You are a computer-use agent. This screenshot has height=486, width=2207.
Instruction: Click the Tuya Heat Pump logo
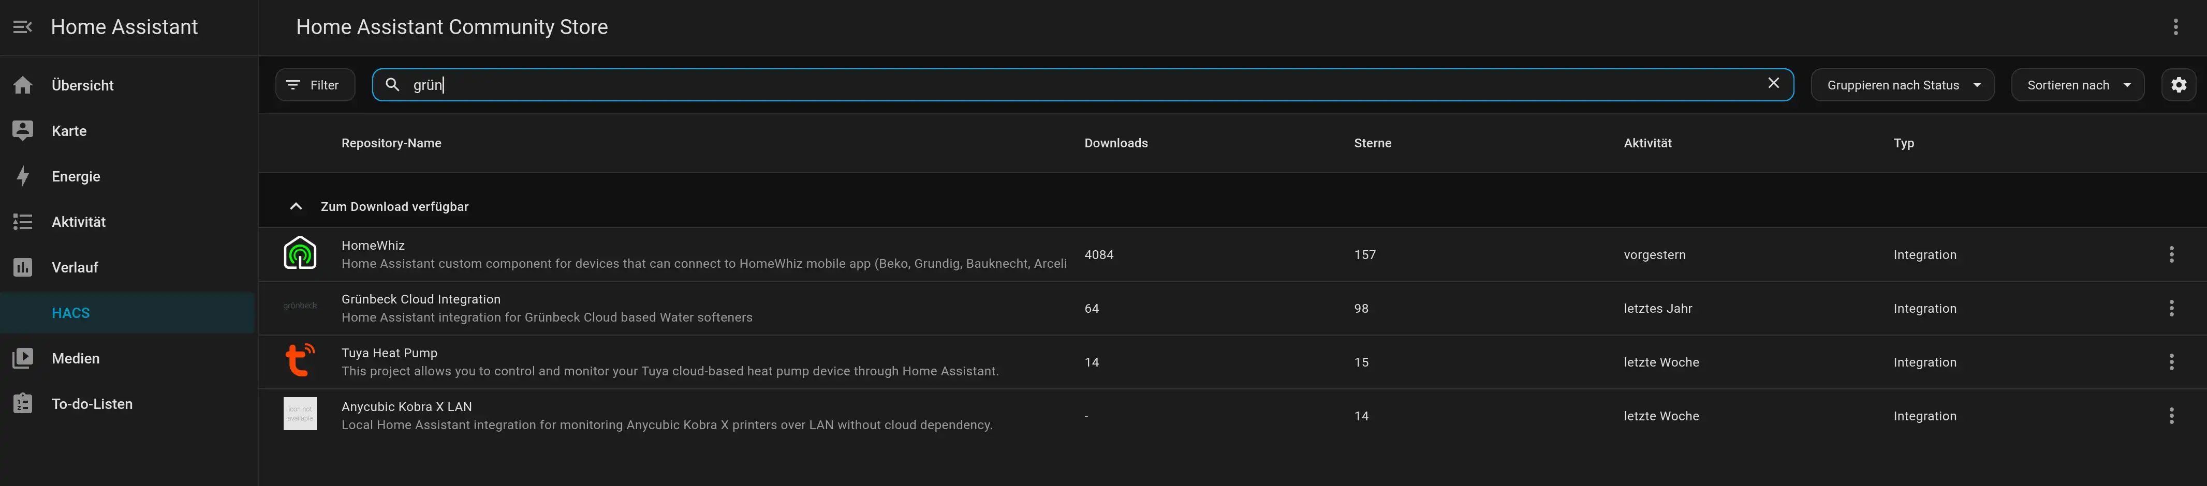[x=300, y=360]
